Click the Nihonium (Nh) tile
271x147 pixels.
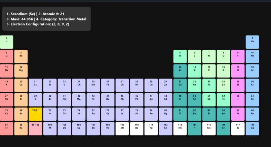coord(180,129)
